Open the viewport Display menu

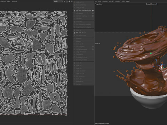click(x=111, y=1)
